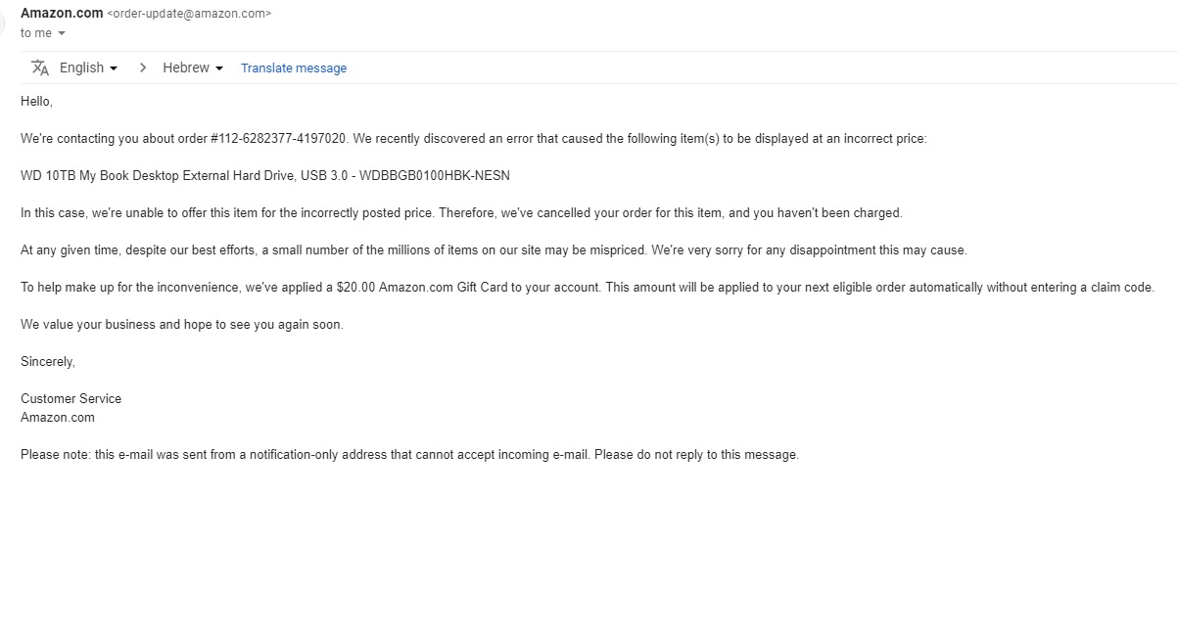1178x634 pixels.
Task: Click the order-update@amazon.com sender address
Action: pyautogui.click(x=189, y=14)
